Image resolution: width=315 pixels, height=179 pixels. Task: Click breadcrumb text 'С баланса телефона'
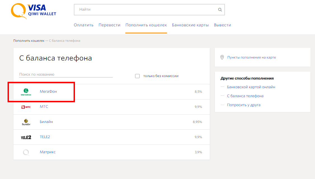[65, 41]
